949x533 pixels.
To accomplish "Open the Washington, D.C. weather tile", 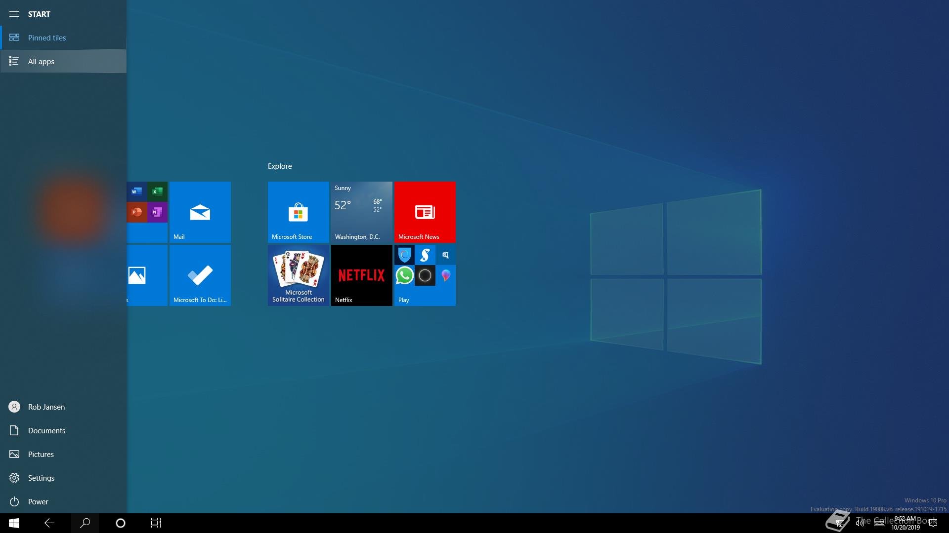I will coord(361,212).
